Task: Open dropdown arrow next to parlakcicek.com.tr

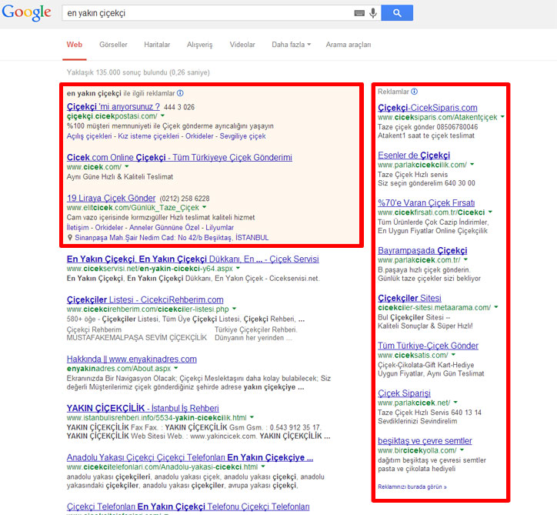Action: [465, 259]
